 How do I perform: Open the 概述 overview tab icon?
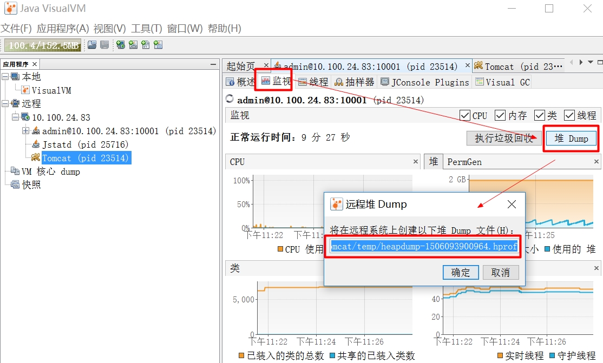(x=230, y=82)
